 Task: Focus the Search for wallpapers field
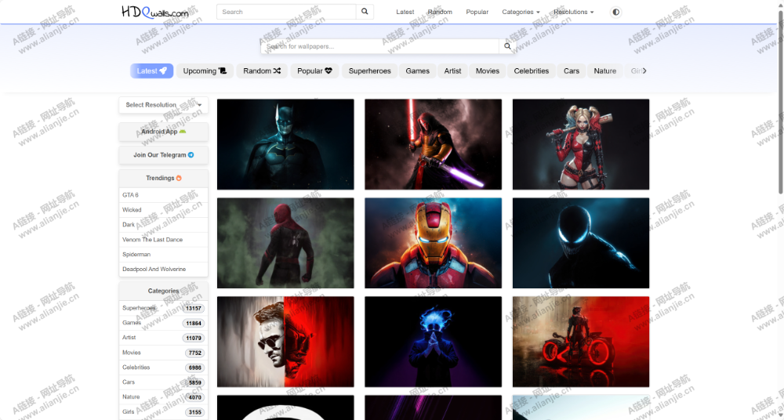(x=380, y=46)
